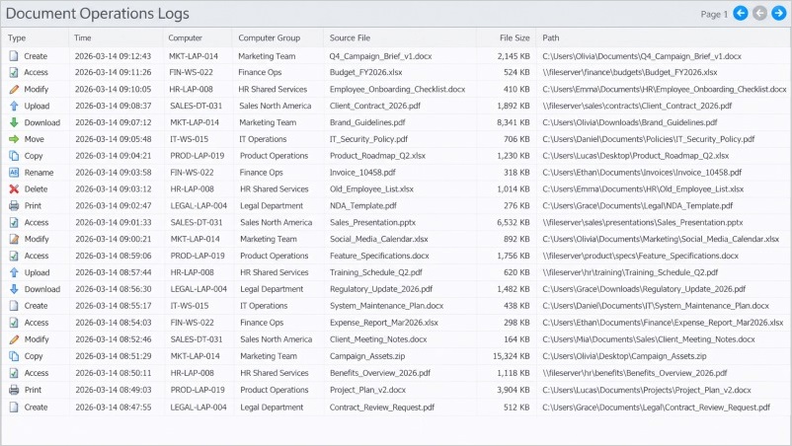Click PROD-LAP-019 in the Product_Roadmap_Q2 row
792x446 pixels.
[x=197, y=156]
